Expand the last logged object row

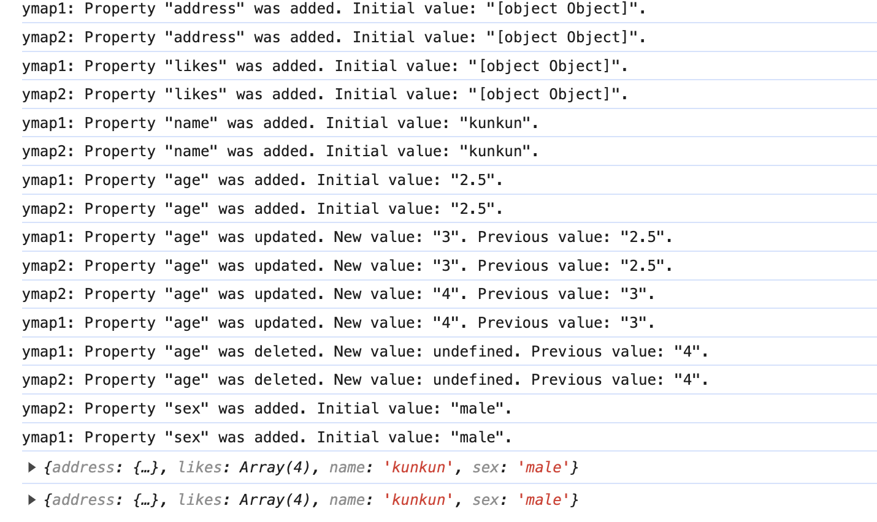[x=31, y=500]
